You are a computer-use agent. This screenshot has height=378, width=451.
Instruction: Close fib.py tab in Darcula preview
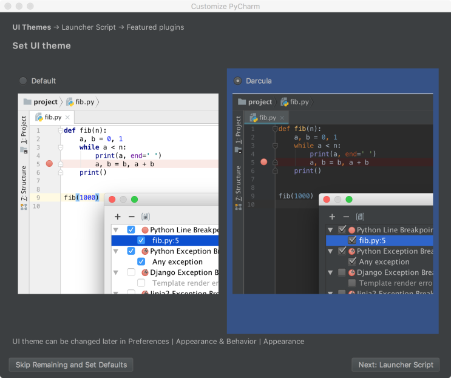pyautogui.click(x=282, y=118)
